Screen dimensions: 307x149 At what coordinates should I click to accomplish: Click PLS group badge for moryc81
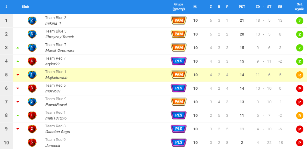[179, 88]
